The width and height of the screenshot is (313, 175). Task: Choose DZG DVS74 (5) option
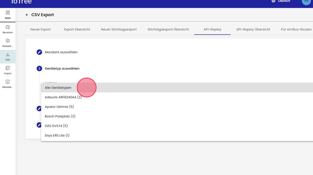tap(56, 126)
